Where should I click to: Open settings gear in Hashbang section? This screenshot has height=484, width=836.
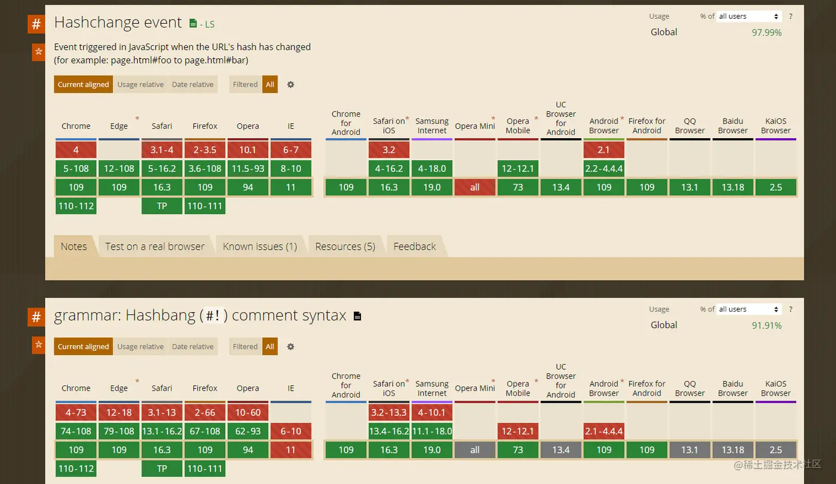[290, 346]
